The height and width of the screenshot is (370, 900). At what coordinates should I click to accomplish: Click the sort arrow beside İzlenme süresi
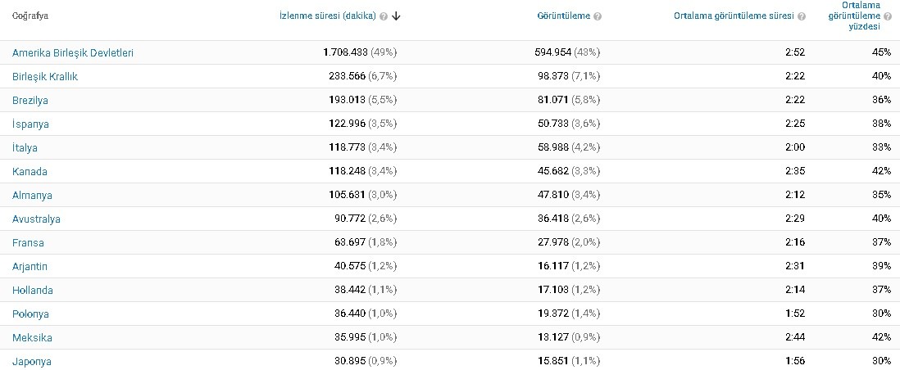point(396,16)
